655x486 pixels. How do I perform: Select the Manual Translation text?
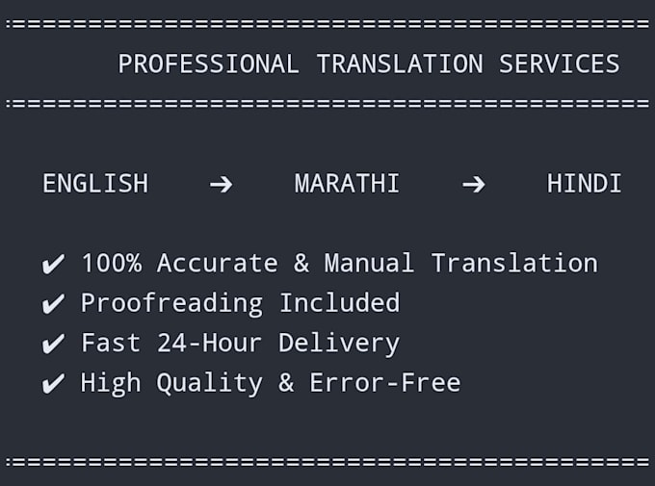461,264
